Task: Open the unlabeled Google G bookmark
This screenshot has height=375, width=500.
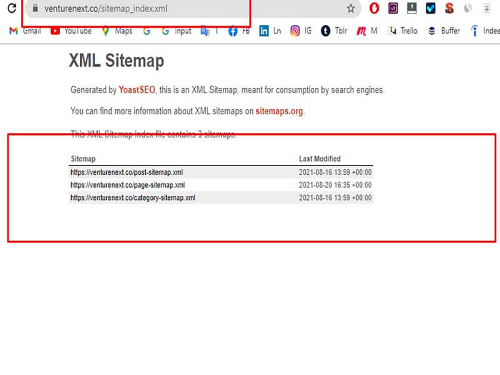Action: point(146,31)
